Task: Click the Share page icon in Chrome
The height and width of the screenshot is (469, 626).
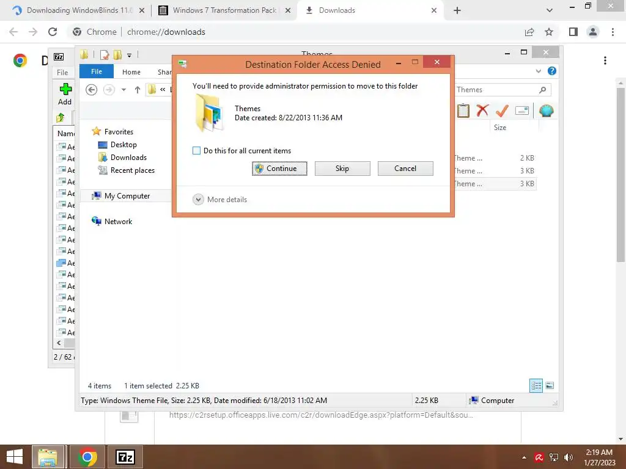Action: click(x=529, y=32)
